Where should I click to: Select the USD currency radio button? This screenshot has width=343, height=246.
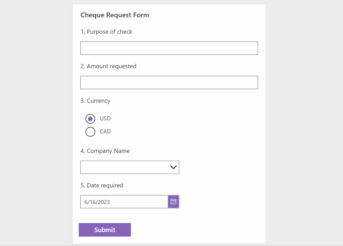90,119
